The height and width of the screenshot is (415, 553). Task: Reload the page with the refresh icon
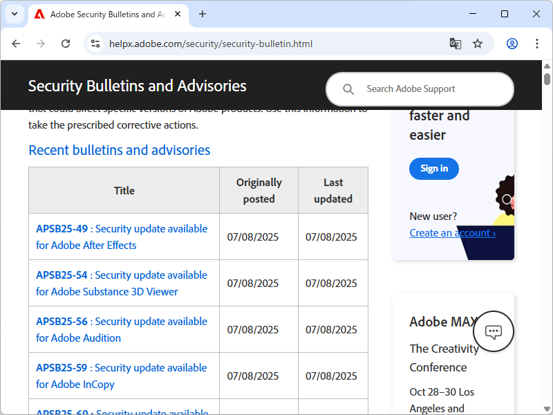coord(66,44)
